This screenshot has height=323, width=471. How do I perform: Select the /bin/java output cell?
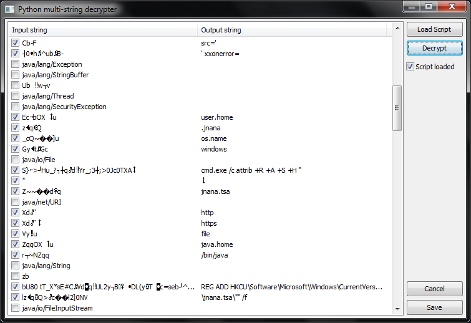(x=215, y=255)
